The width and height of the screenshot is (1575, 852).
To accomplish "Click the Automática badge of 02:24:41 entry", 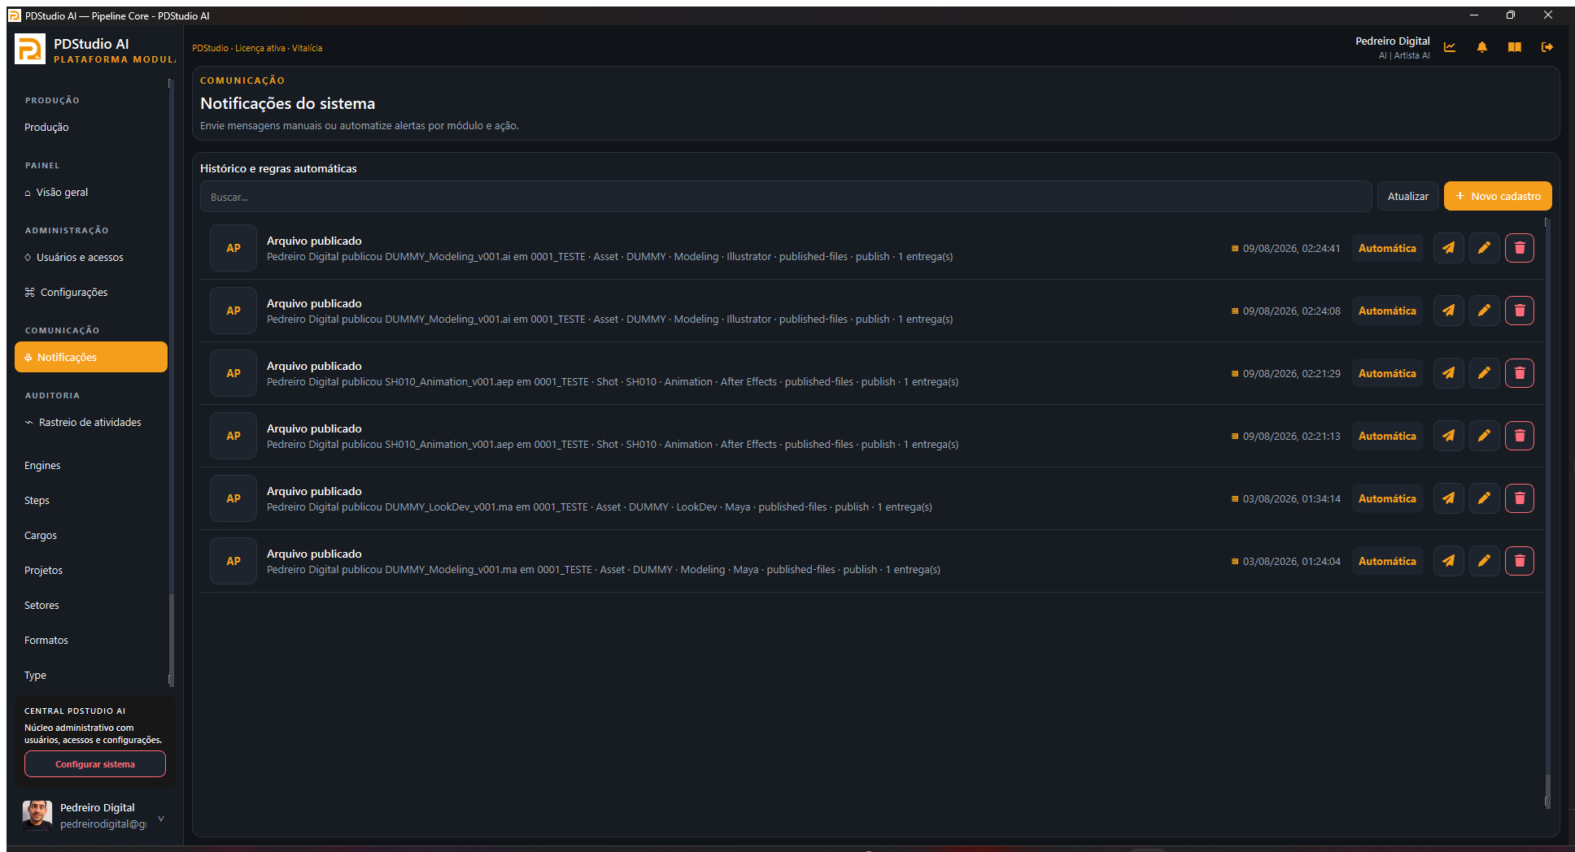I will click(1387, 248).
